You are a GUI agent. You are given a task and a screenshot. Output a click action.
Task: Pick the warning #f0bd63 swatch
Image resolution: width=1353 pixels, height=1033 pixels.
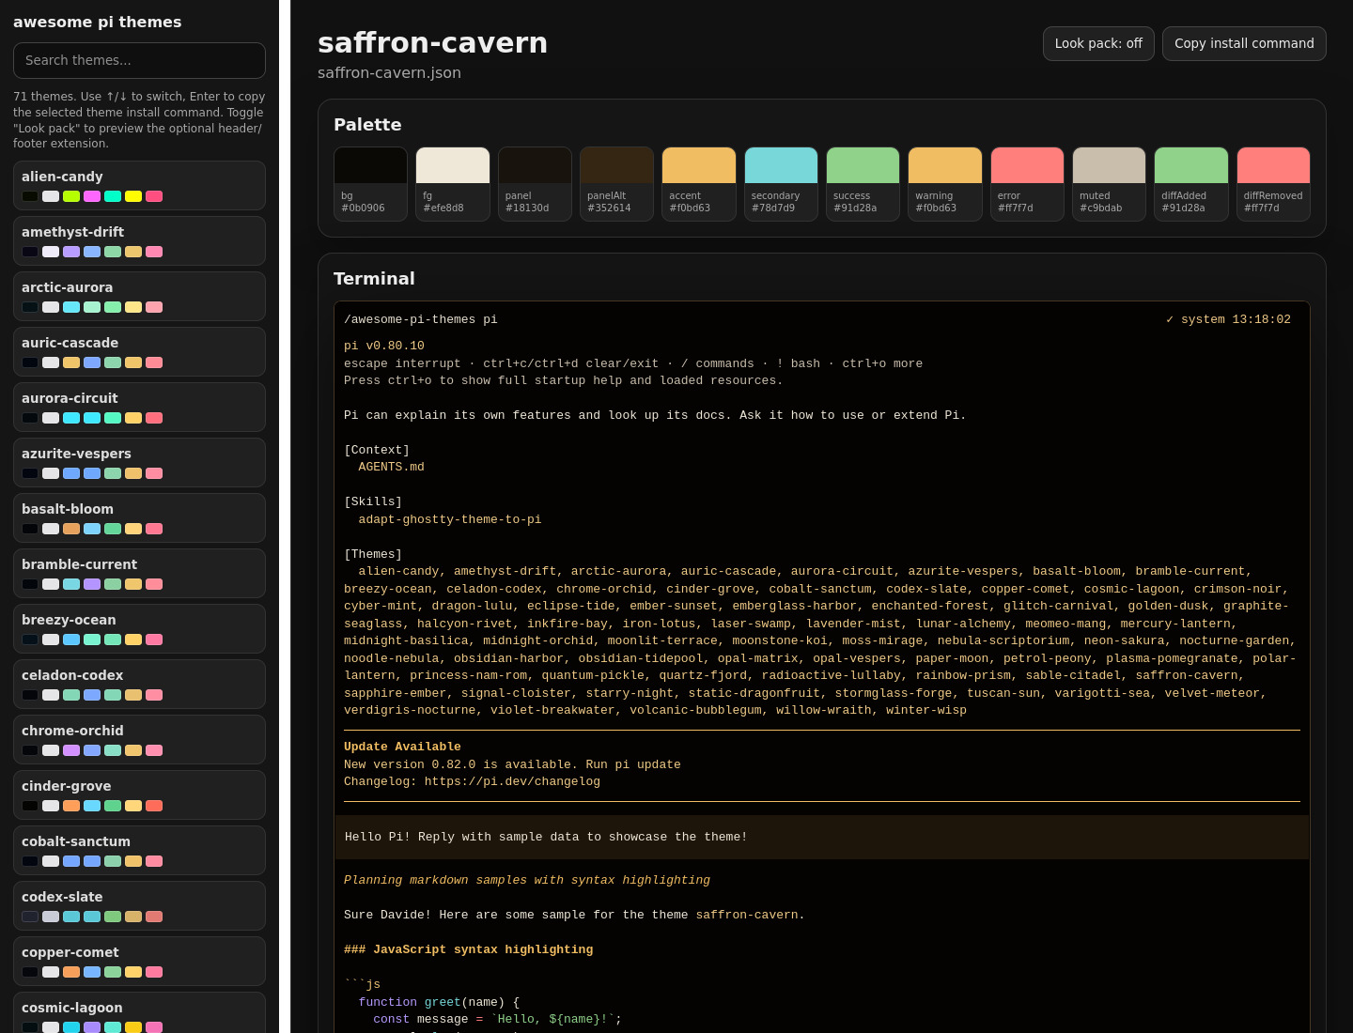tap(945, 184)
